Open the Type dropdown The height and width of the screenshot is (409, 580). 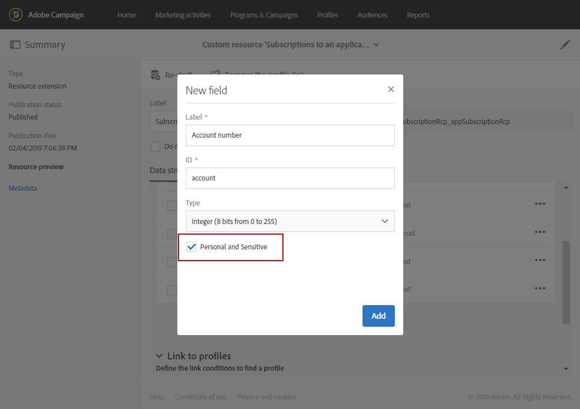point(290,221)
